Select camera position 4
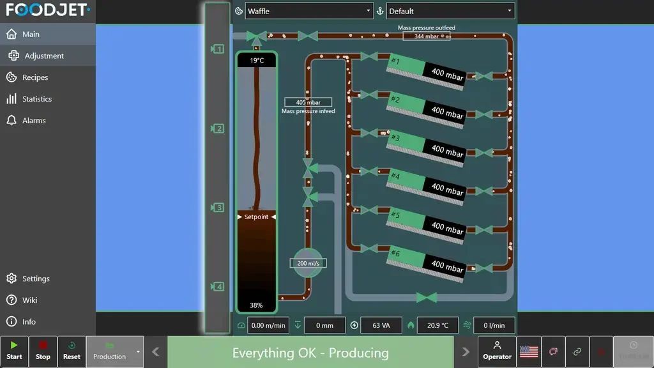 click(218, 287)
